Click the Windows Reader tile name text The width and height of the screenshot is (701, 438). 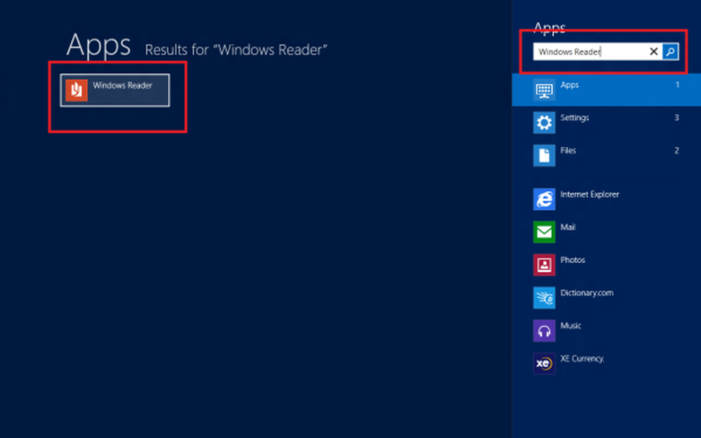(123, 85)
